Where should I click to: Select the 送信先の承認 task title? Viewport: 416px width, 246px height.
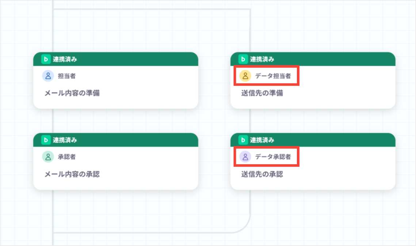[262, 174]
